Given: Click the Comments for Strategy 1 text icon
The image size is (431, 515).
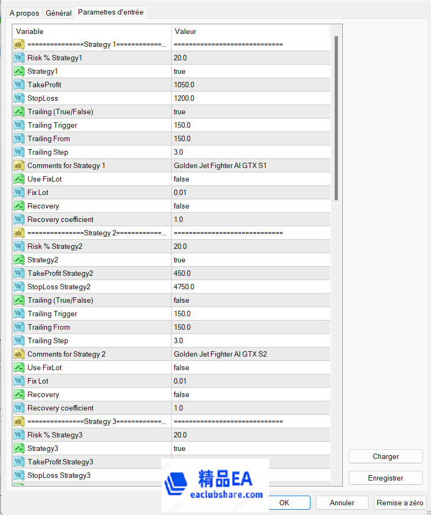Looking at the screenshot, I should pos(19,165).
